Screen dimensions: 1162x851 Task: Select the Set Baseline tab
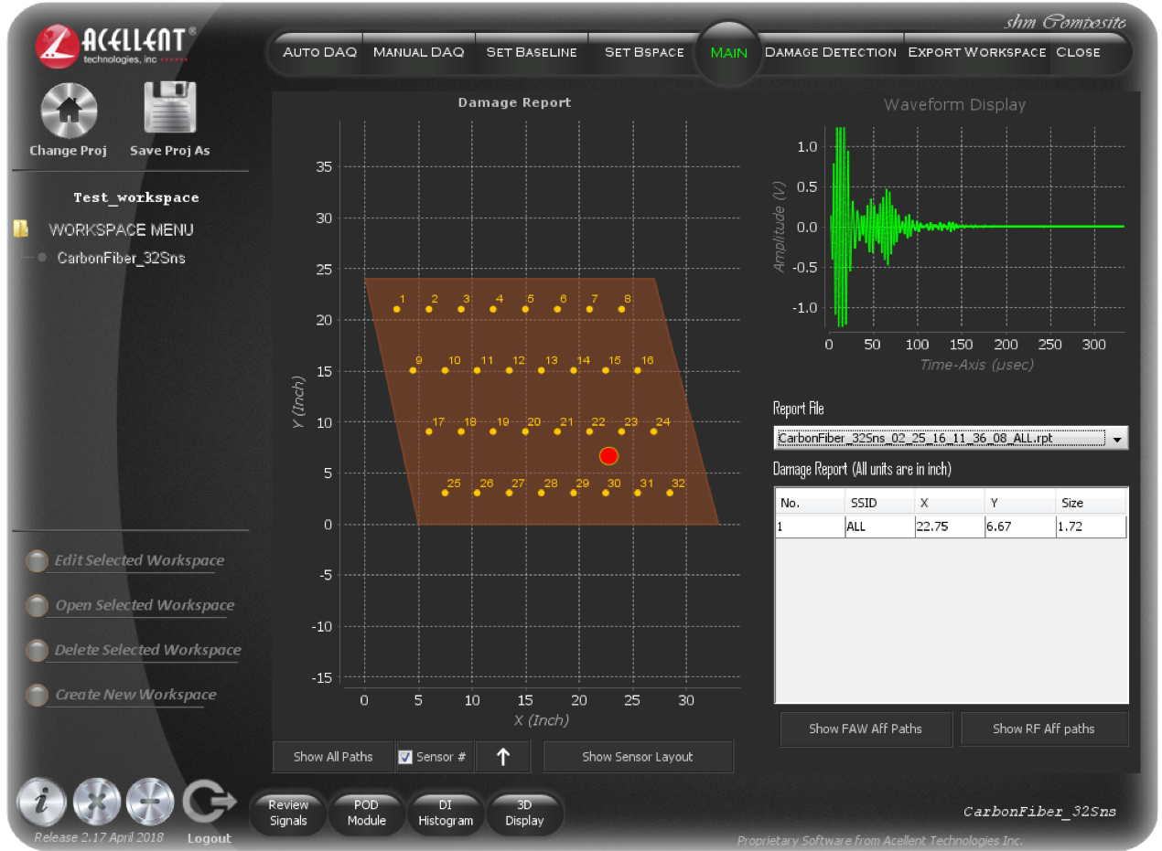(x=531, y=52)
